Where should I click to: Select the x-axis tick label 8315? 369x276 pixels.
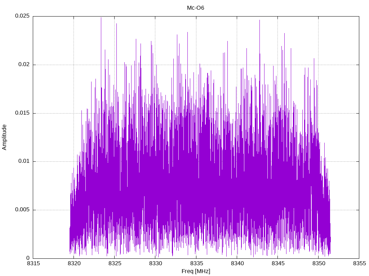click(x=33, y=263)
